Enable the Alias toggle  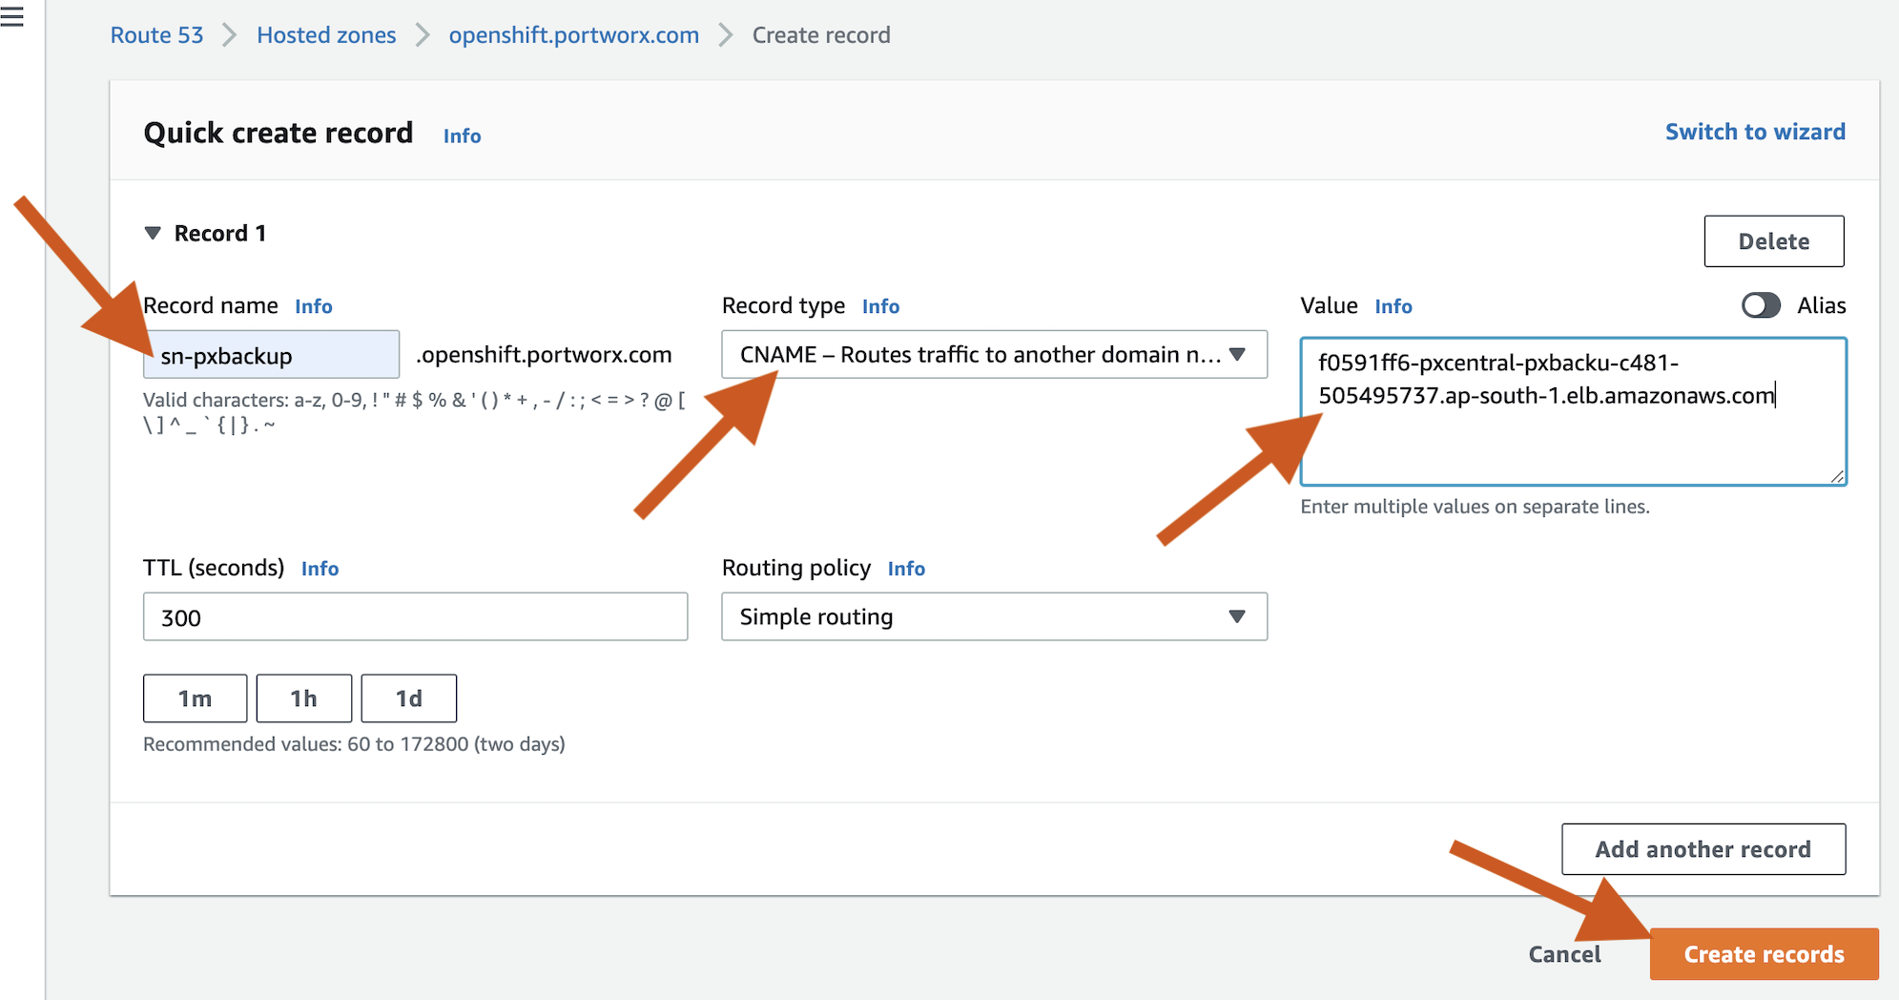[x=1760, y=305]
